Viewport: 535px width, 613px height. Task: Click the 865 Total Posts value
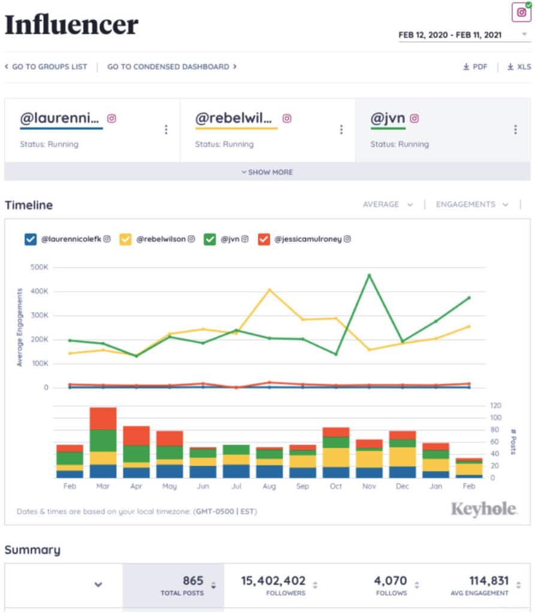193,581
